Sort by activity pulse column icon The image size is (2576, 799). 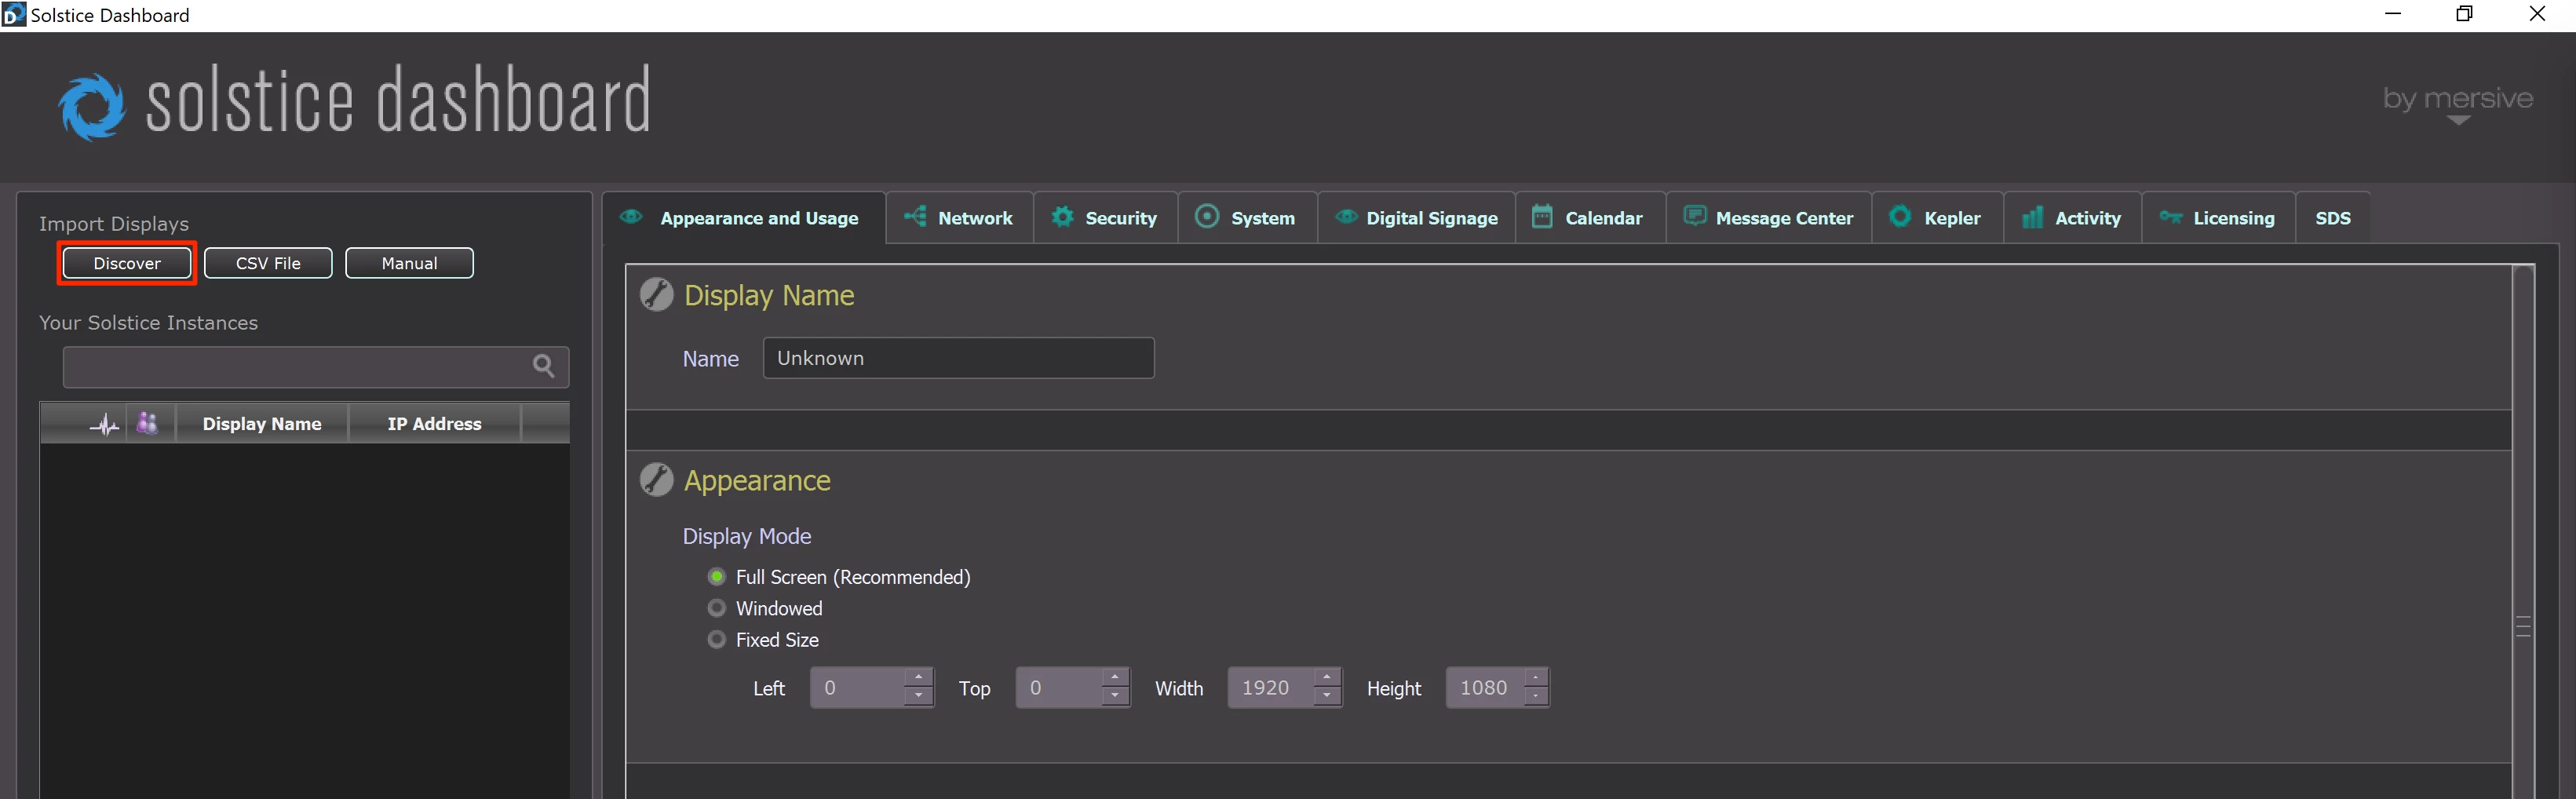tap(104, 424)
